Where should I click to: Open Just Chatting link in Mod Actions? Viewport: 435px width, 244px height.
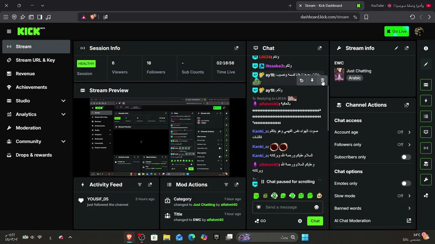204,205
